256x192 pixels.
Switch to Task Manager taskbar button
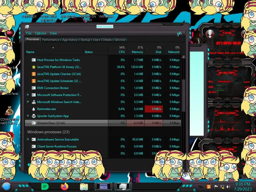point(123,186)
